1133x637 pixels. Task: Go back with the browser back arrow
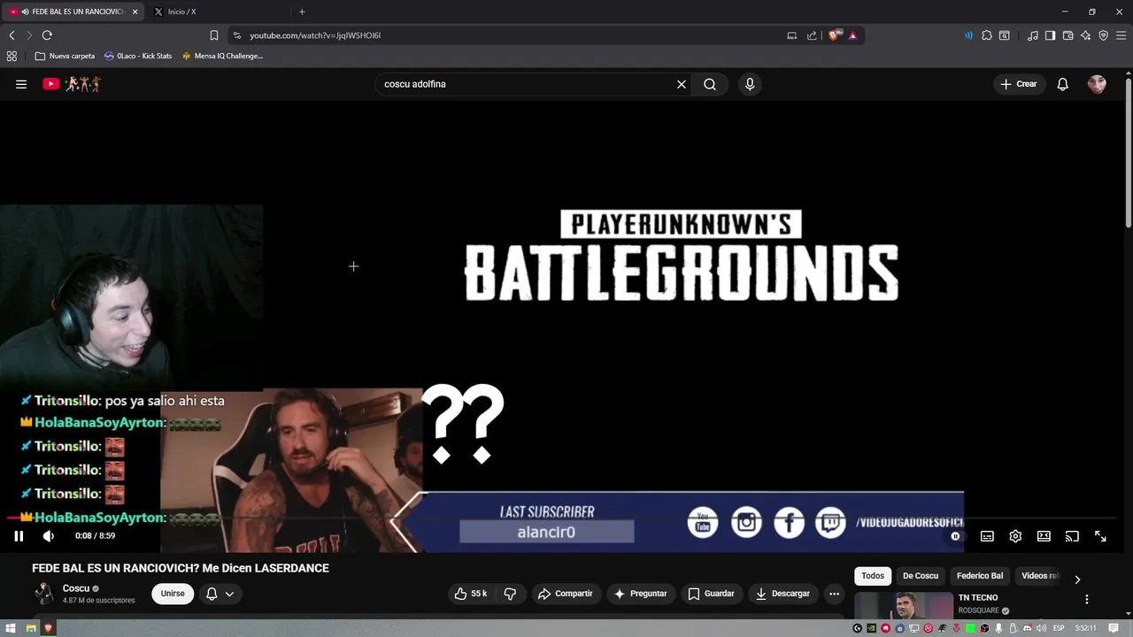[12, 35]
